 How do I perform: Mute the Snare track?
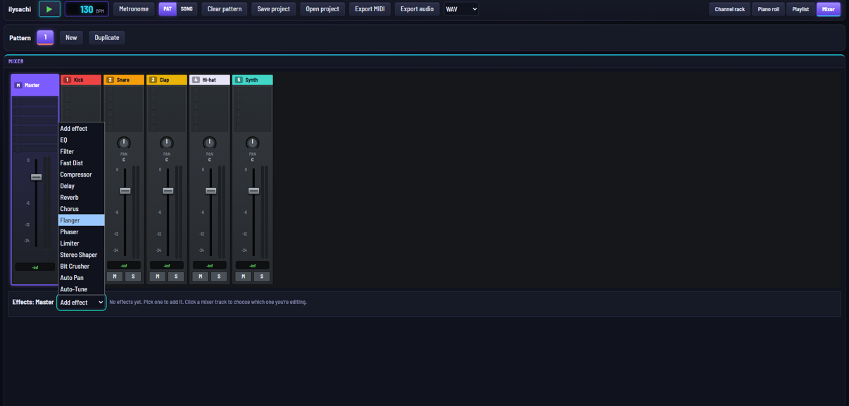click(115, 277)
